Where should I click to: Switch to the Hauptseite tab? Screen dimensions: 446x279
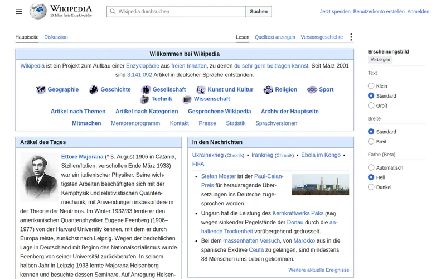[x=27, y=37]
